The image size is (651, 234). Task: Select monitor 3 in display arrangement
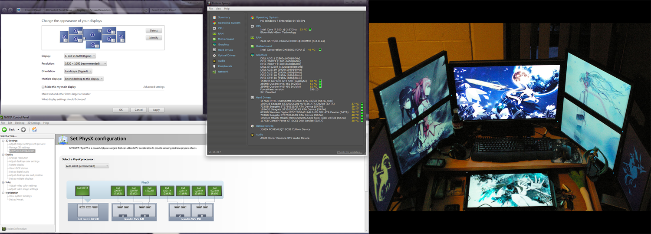coord(121,36)
